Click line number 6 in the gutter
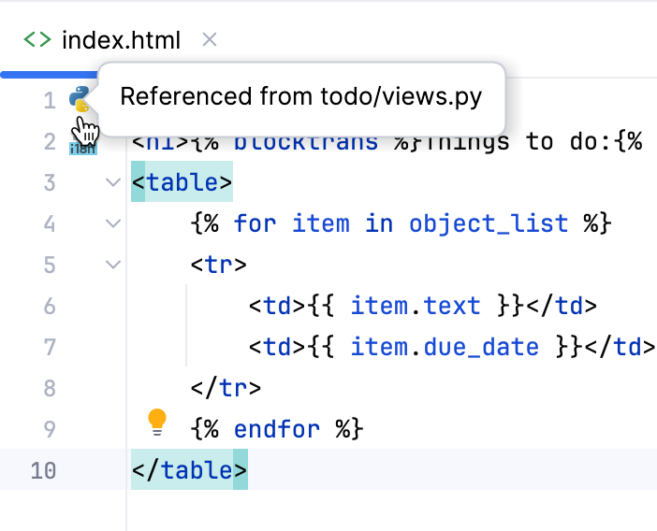 pos(50,306)
